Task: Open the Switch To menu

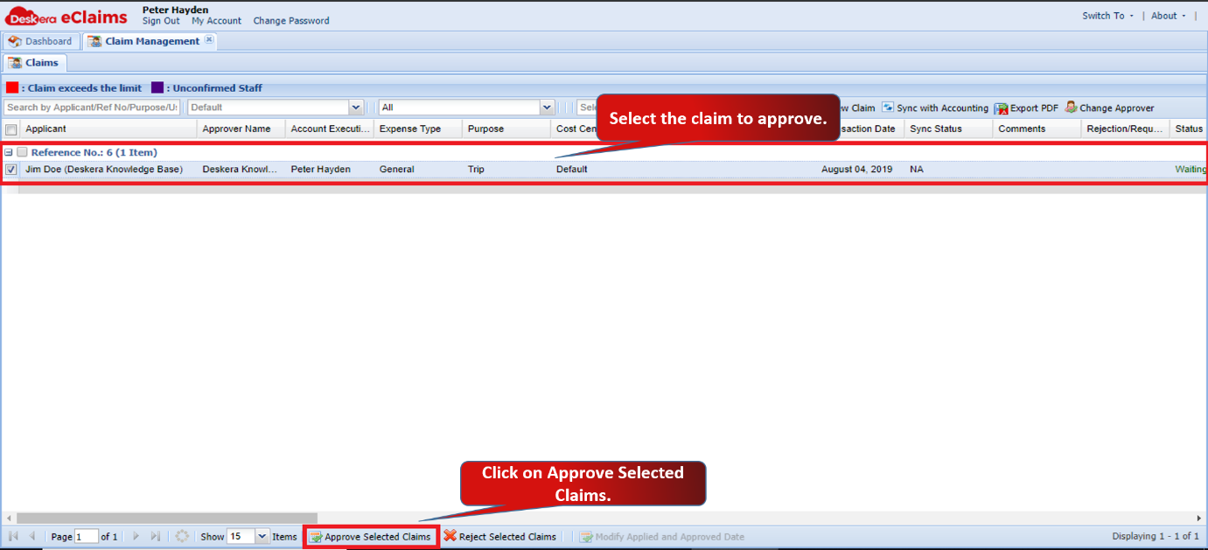Action: click(1107, 16)
